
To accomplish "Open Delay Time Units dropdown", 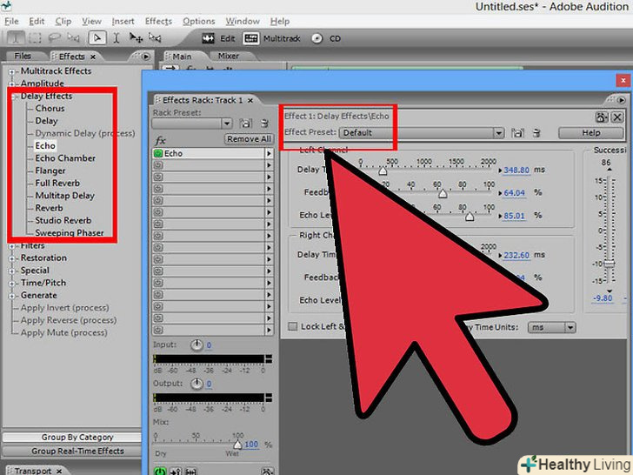I will 570,327.
